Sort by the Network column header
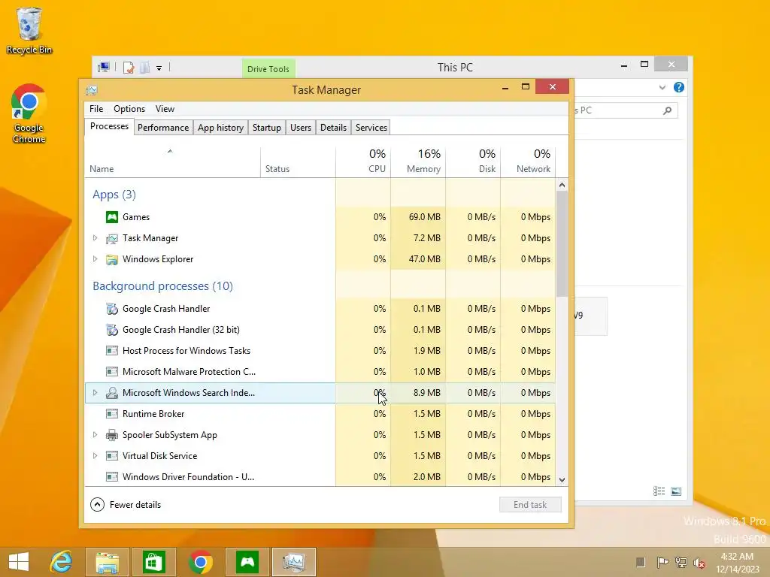This screenshot has height=577, width=770. pyautogui.click(x=528, y=162)
